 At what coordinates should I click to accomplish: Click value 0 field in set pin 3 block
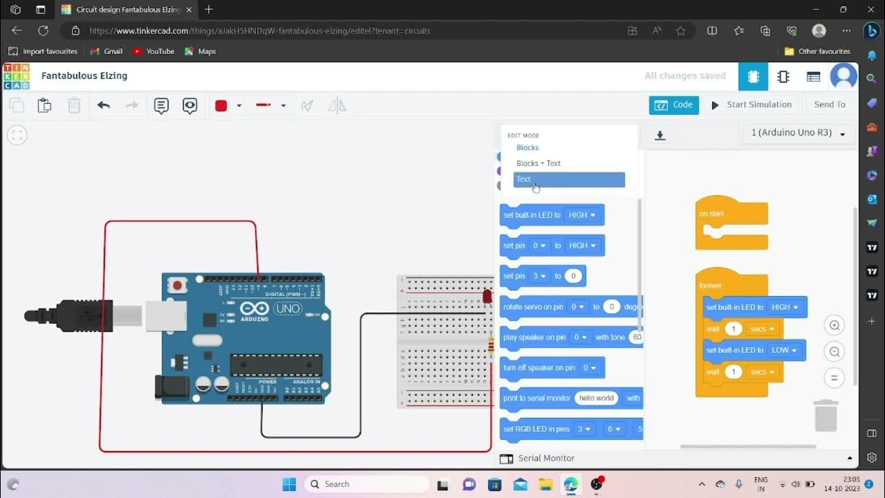[573, 276]
